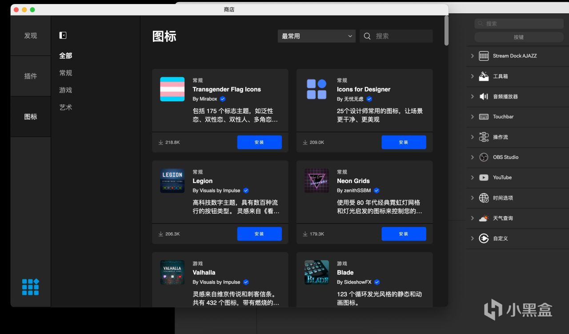The height and width of the screenshot is (334, 569).
Task: Click the Stream Dock AJAZZ keyboard icon
Action: [484, 56]
